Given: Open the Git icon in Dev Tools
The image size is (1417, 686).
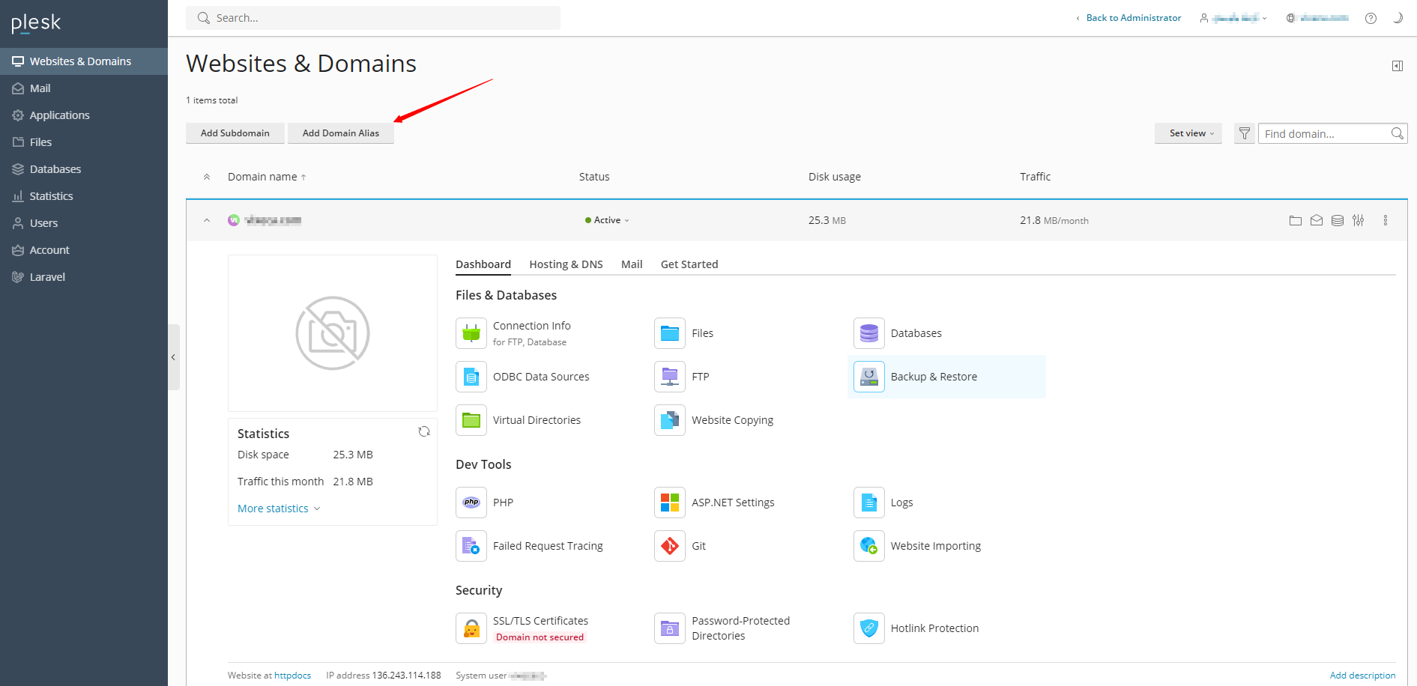Looking at the screenshot, I should [x=669, y=546].
